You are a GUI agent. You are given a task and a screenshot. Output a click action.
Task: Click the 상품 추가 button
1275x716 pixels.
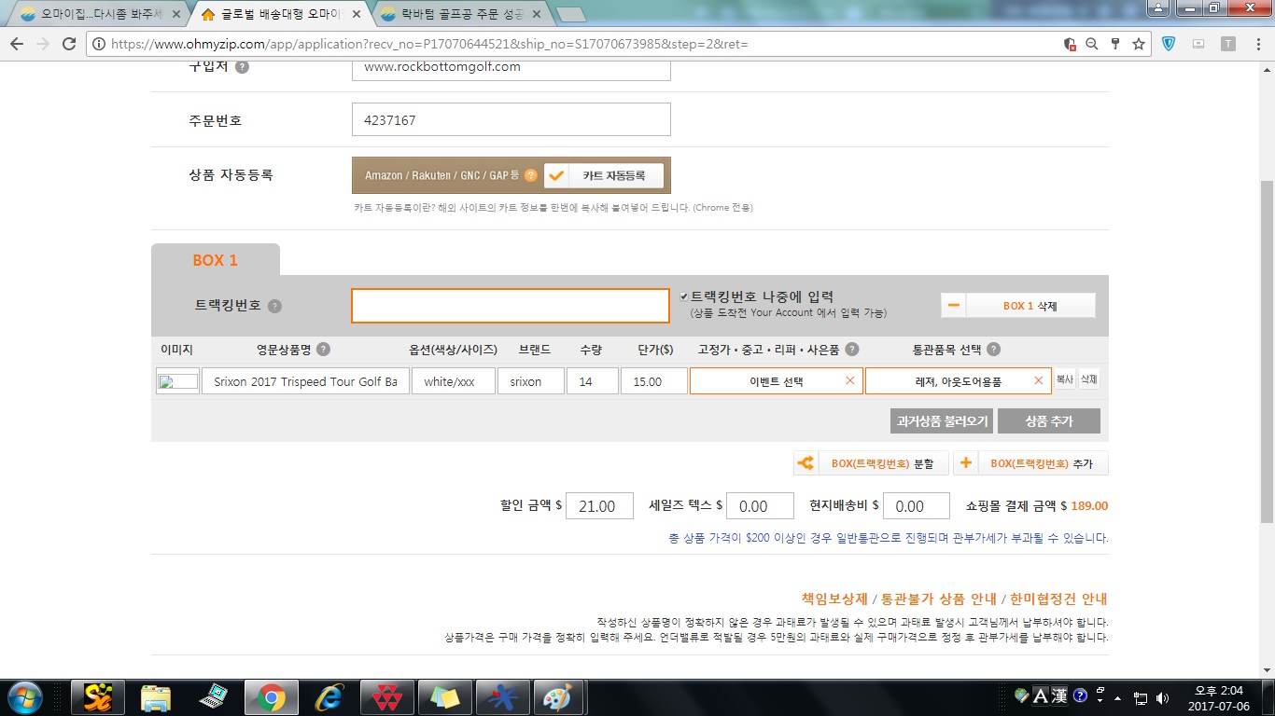[1048, 421]
